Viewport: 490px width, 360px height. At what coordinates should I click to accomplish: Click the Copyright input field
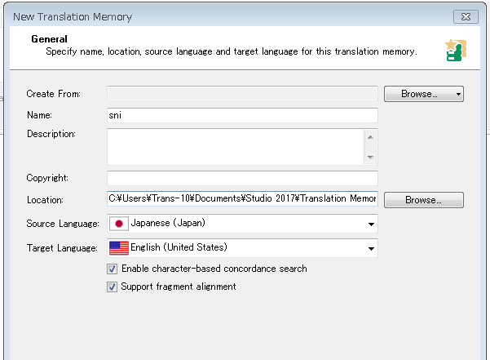(x=242, y=178)
